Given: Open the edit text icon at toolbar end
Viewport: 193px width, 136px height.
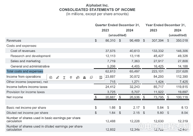Looking at the screenshot, I should [x=101, y=77].
